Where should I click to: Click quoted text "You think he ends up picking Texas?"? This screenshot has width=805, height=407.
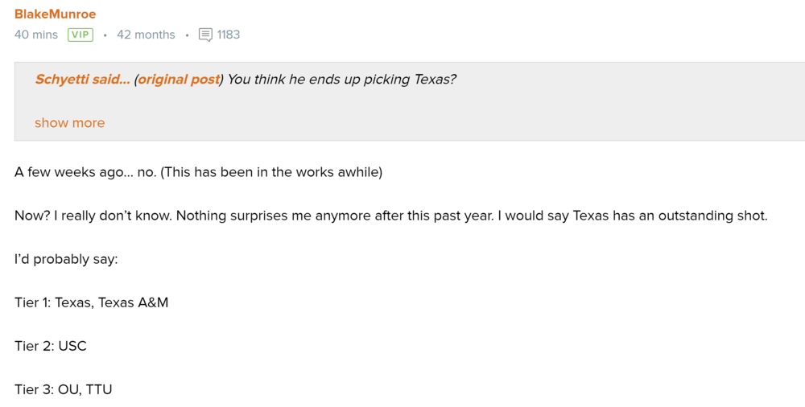tap(342, 80)
